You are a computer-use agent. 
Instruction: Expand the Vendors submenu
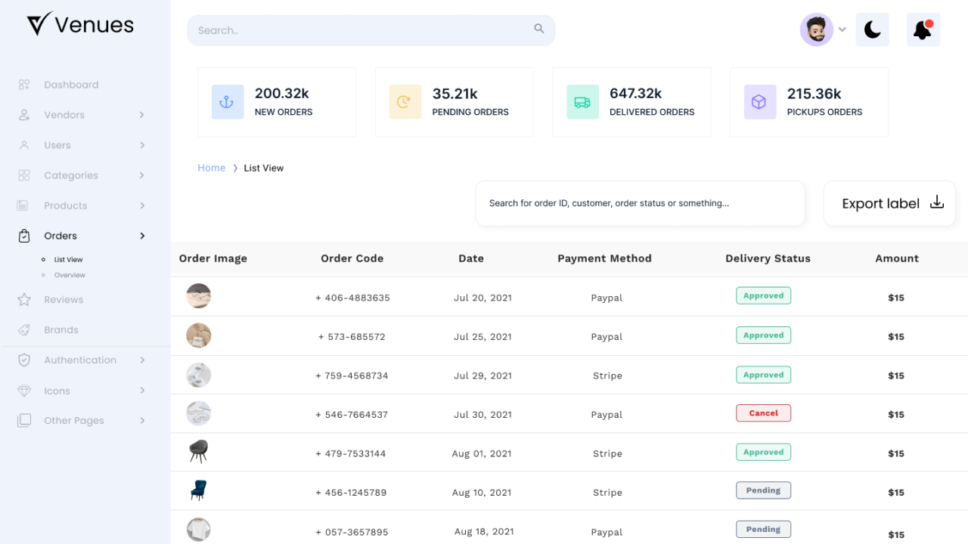click(x=141, y=115)
